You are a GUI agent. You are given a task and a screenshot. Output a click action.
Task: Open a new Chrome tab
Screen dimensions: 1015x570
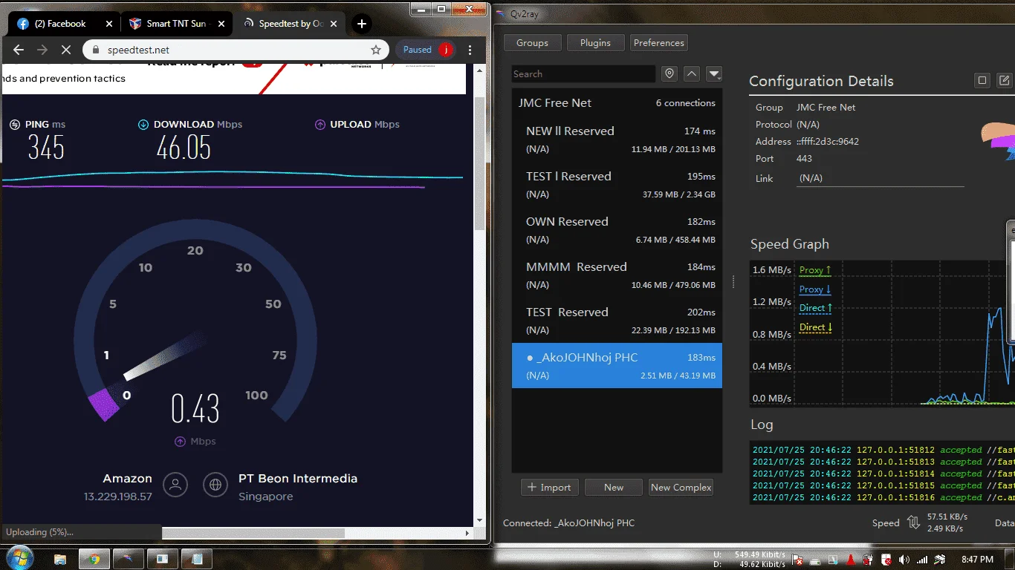362,24
